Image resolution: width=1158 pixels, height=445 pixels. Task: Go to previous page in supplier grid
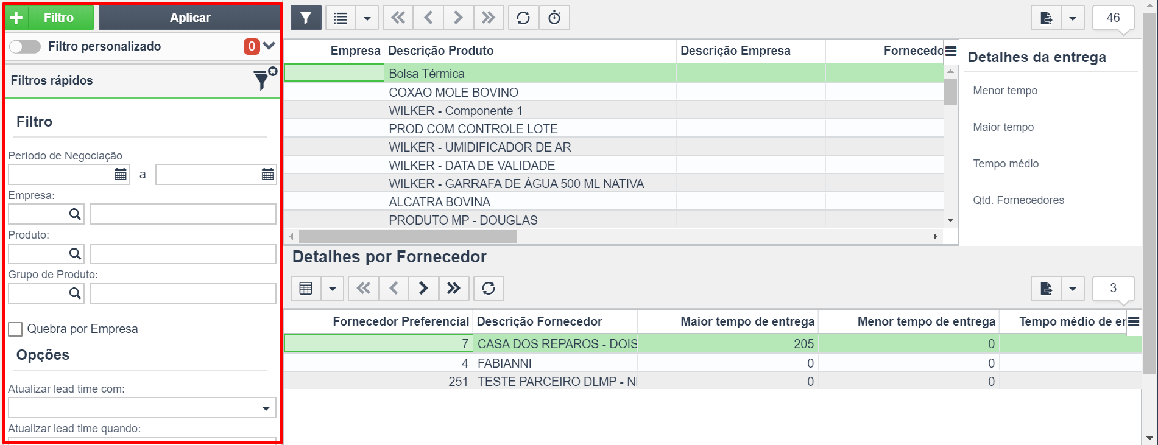coord(394,289)
